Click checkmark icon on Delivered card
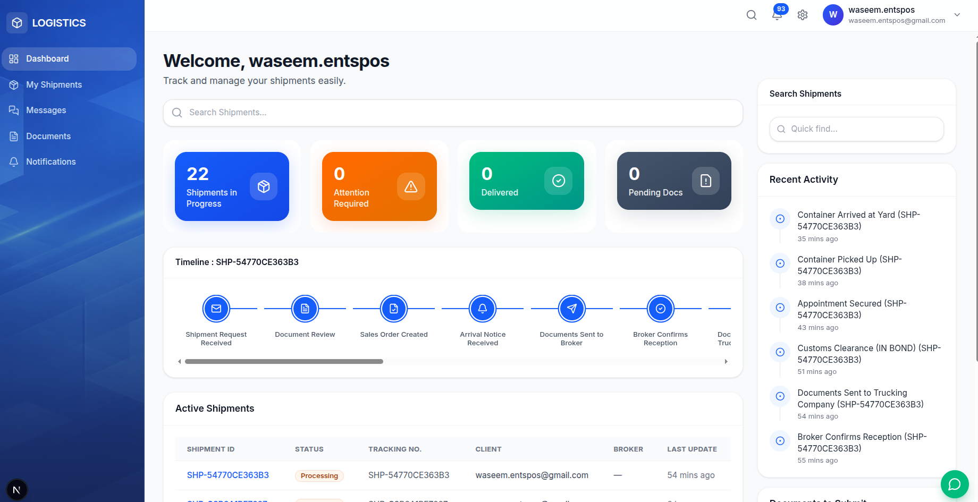 coord(559,181)
